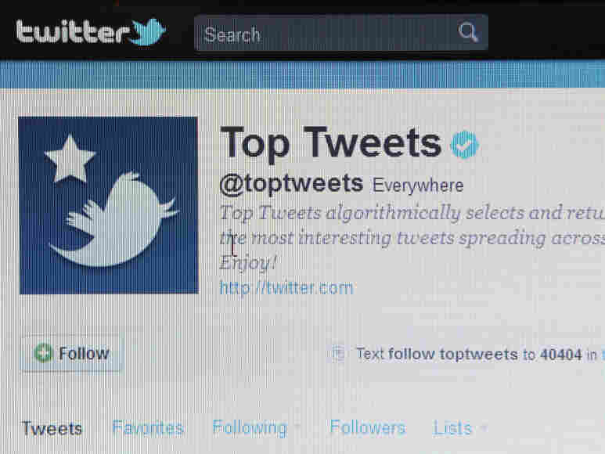Open the Top Tweets profile picture
Image resolution: width=605 pixels, height=454 pixels.
(109, 205)
